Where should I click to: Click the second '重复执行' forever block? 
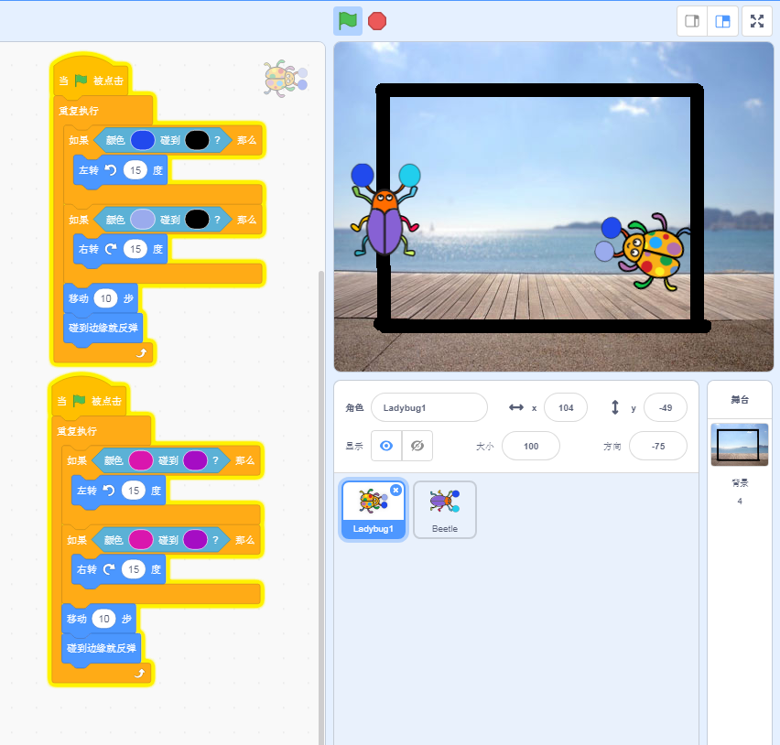coord(76,431)
